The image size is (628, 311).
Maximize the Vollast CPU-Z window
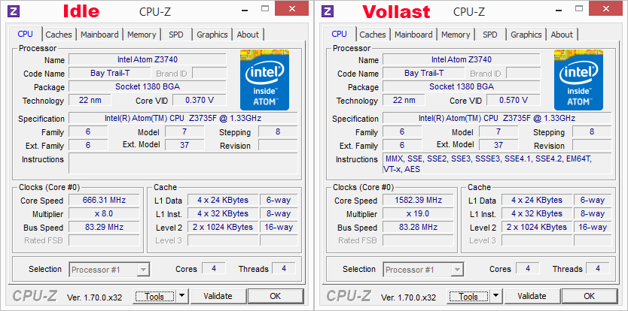pyautogui.click(x=579, y=8)
